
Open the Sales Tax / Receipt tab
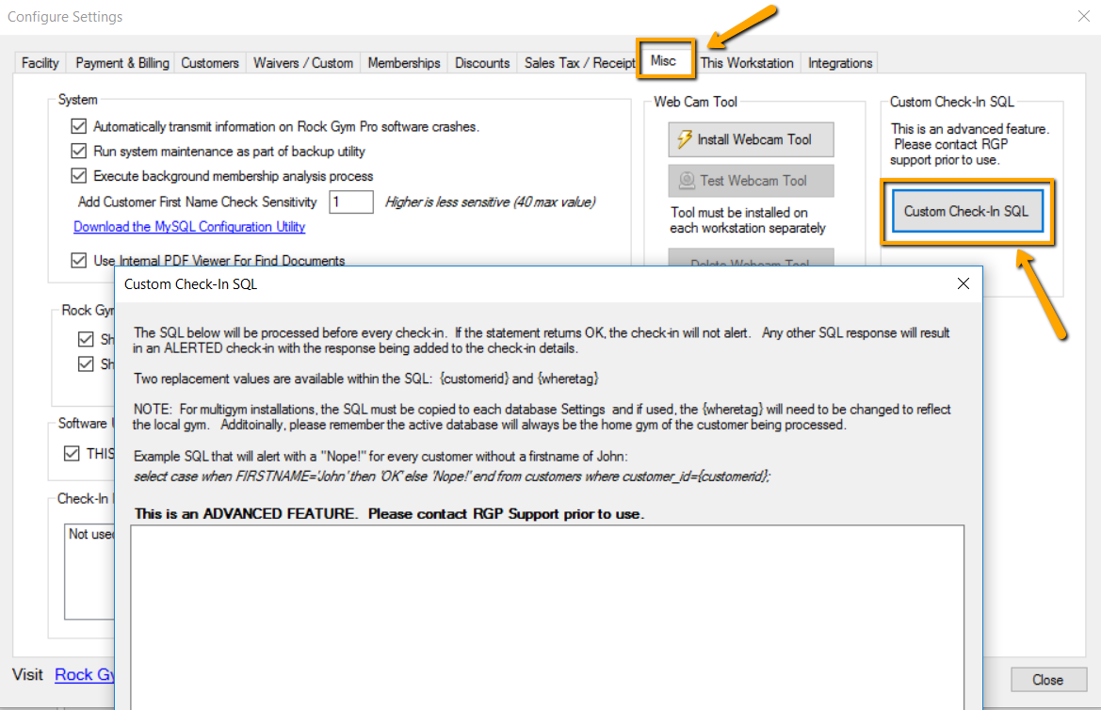pos(580,63)
